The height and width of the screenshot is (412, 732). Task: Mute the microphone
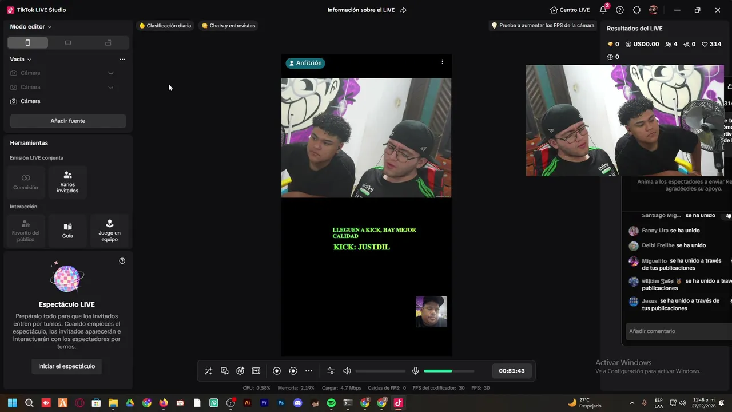(x=416, y=371)
